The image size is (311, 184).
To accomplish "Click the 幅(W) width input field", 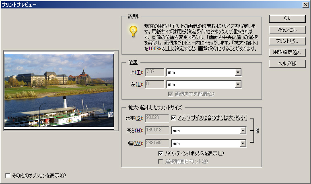I will 157,143.
